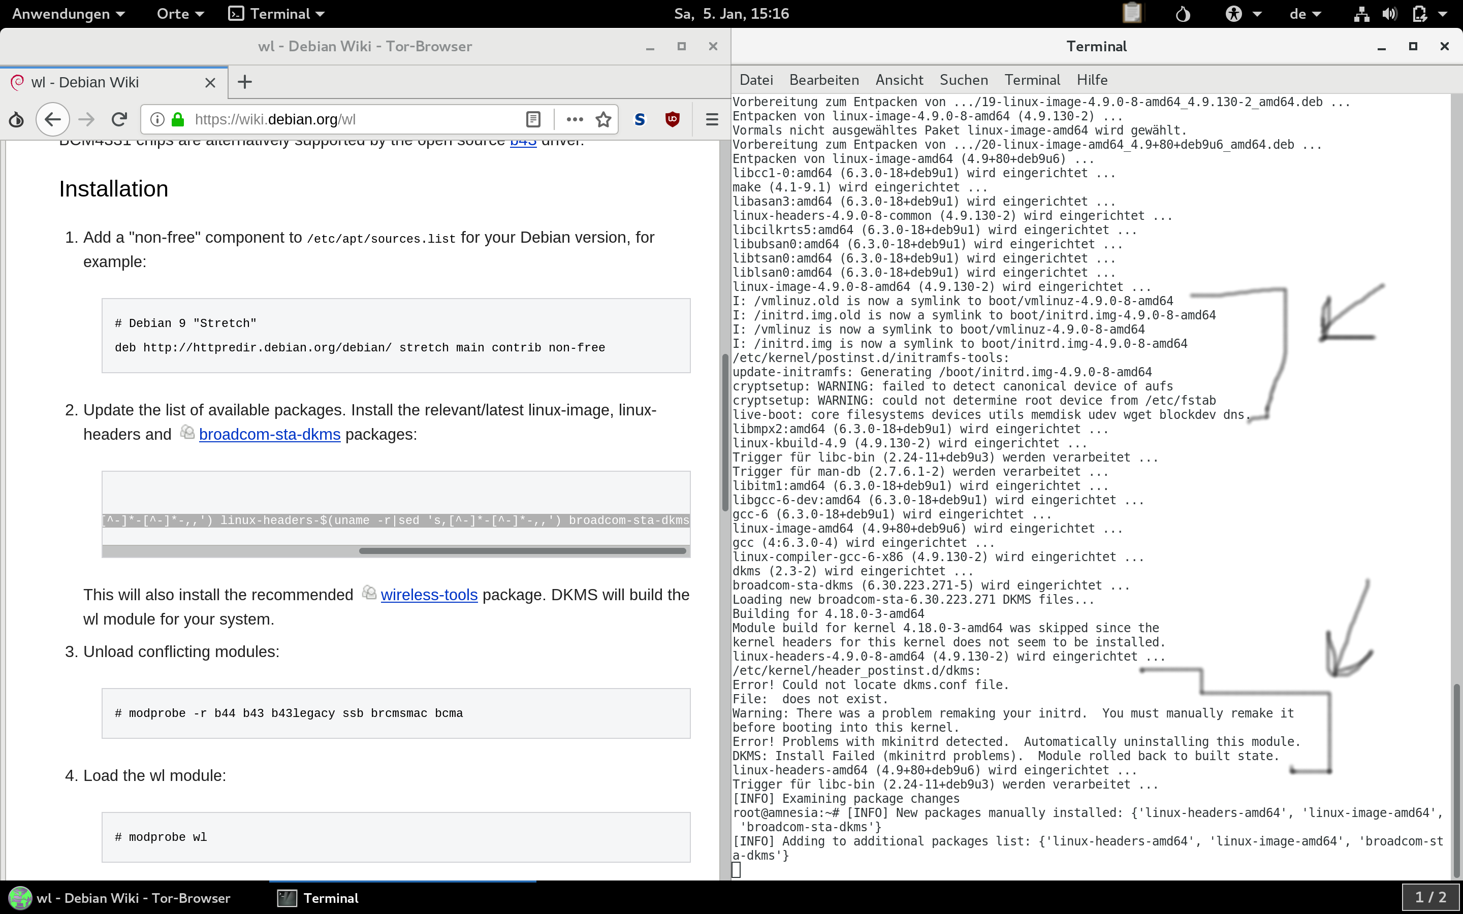Viewport: 1463px width, 914px height.
Task: Click the terminal cursor prompt line
Action: [737, 870]
